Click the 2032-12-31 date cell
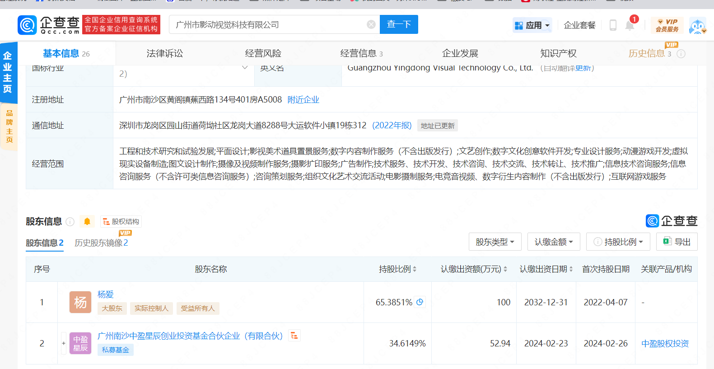The image size is (714, 369). point(546,302)
